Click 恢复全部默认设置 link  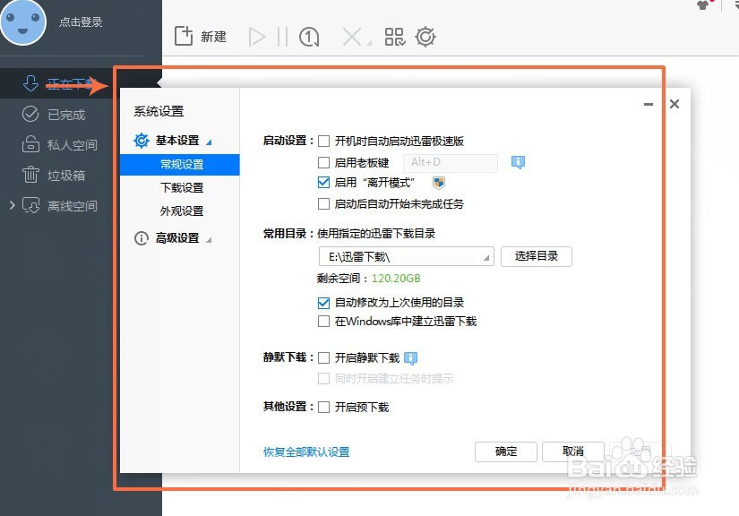pos(306,451)
